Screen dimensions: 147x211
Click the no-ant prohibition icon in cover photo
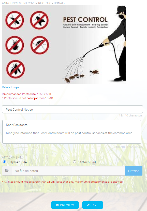pos(15,20)
